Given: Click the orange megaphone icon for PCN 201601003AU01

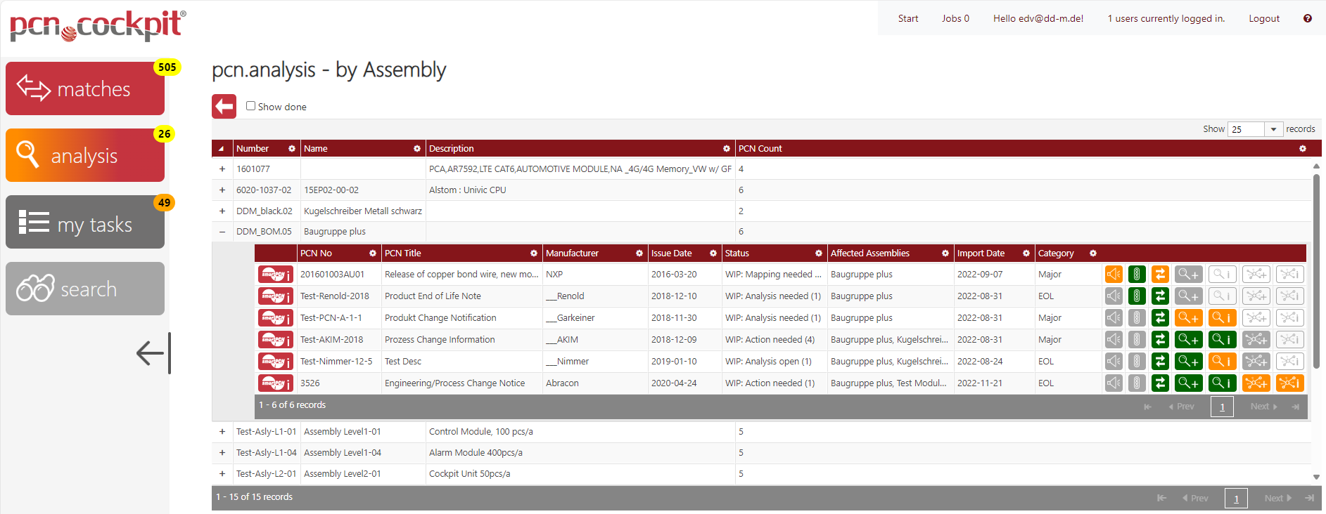Looking at the screenshot, I should (x=1114, y=275).
